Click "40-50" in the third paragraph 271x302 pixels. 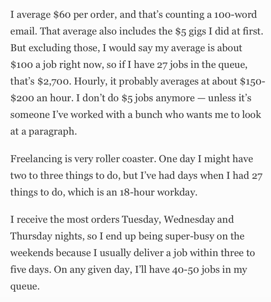(x=185, y=270)
